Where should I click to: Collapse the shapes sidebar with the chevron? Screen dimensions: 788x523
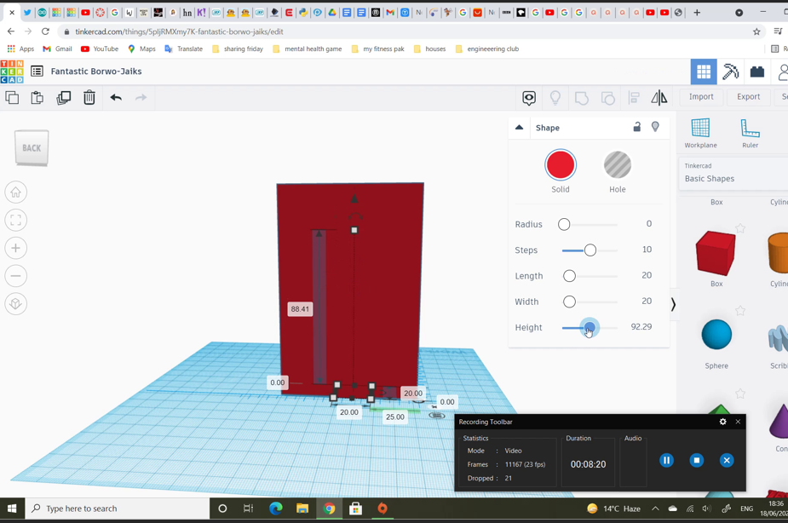click(x=673, y=302)
